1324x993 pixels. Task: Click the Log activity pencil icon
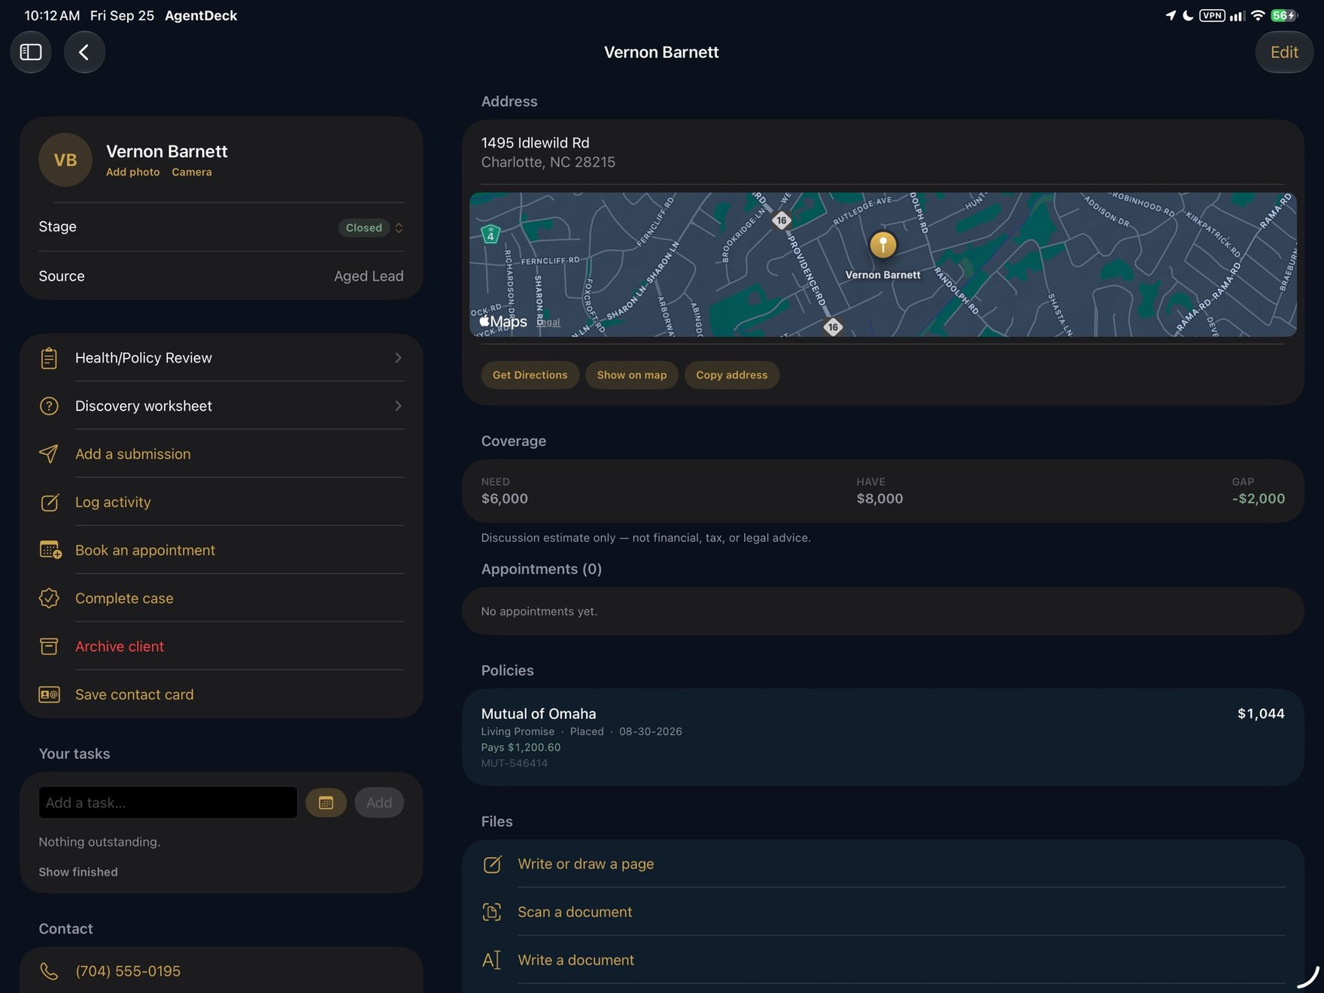coord(49,503)
